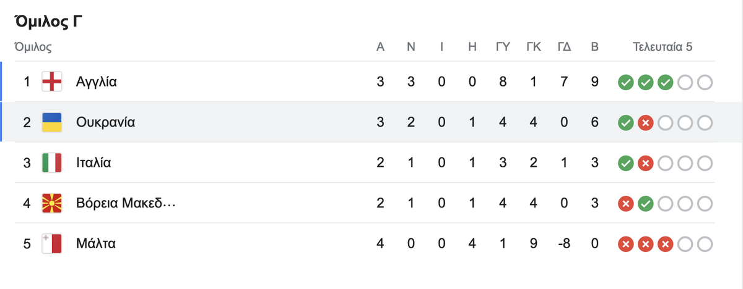Click the England flag icon
This screenshot has width=743, height=289.
tap(51, 82)
